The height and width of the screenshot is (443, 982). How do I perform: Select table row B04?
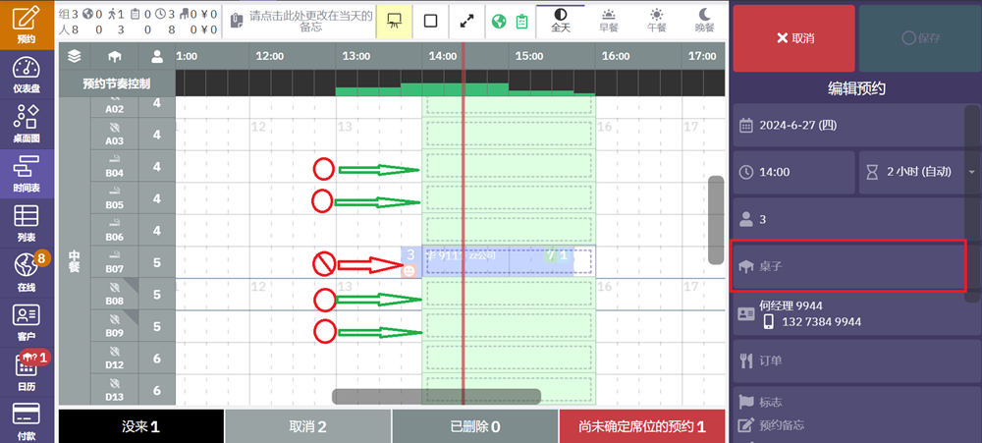point(114,167)
